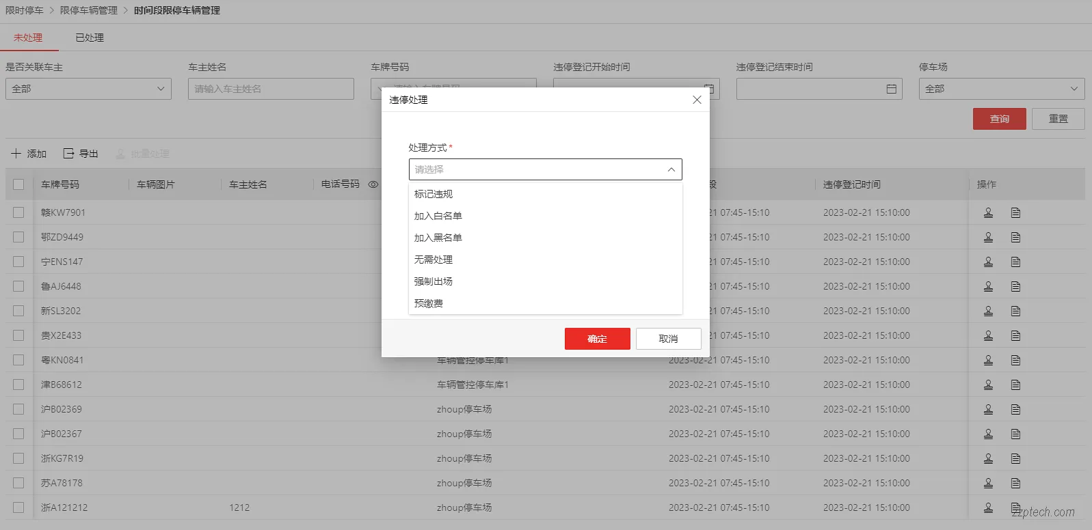Collapse the 处理方式 select box
This screenshot has height=530, width=1092.
[545, 169]
